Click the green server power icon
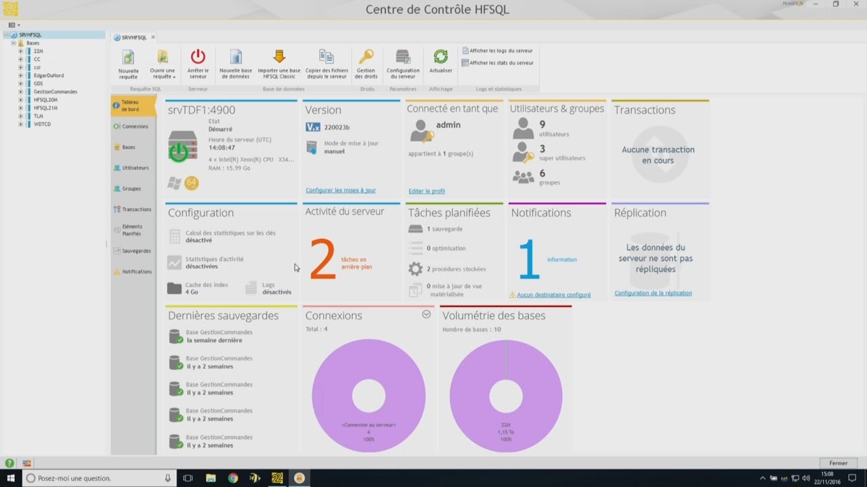 (x=178, y=152)
